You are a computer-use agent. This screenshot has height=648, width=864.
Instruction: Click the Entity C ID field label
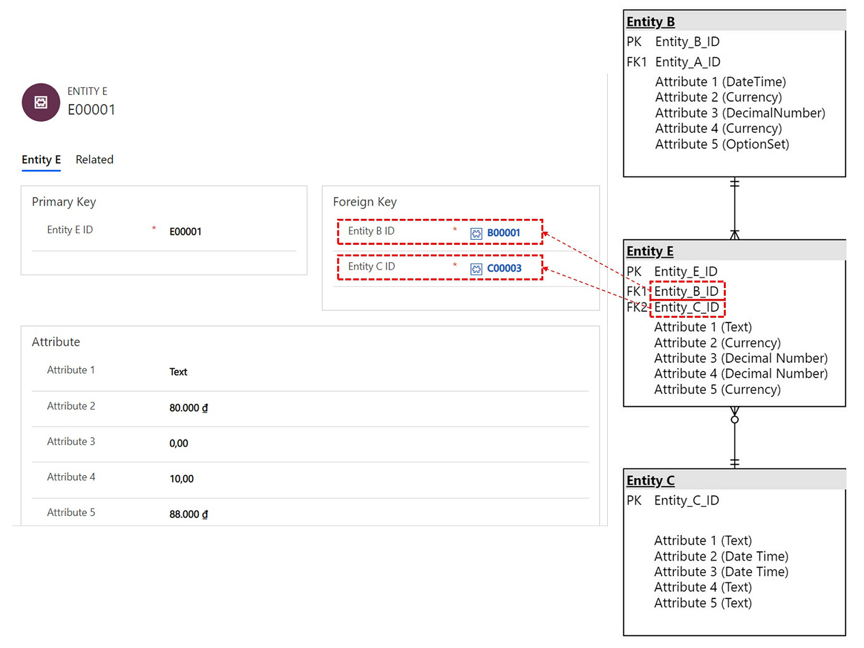[x=372, y=267]
